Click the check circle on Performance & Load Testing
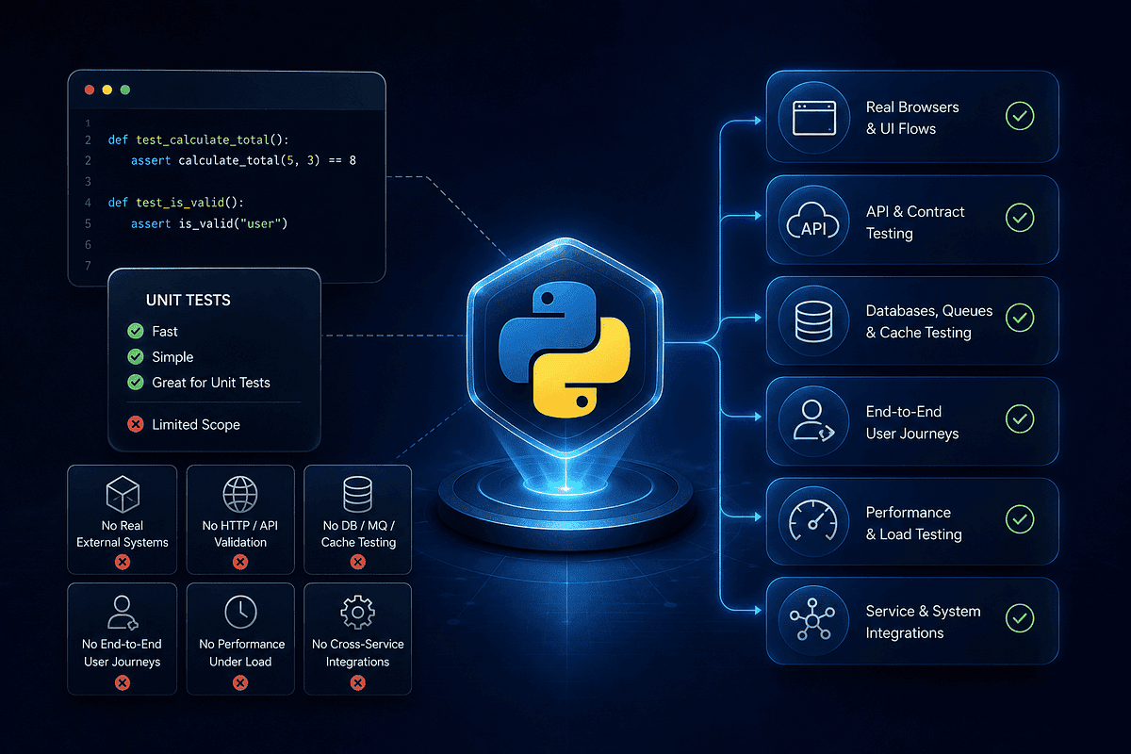 1020,518
